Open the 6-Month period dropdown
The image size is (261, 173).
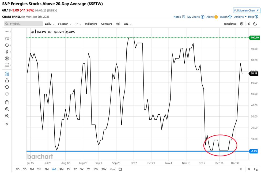(x=64, y=24)
